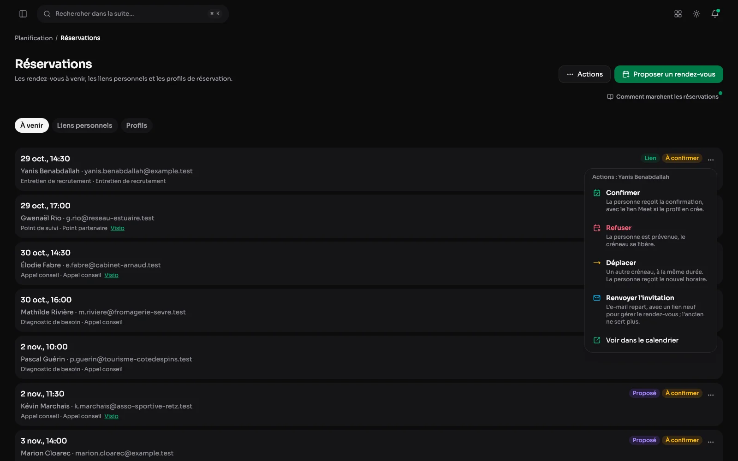Viewport: 738px width, 461px height.
Task: Open more options for Yanis Benabdallah row
Action: 711,159
